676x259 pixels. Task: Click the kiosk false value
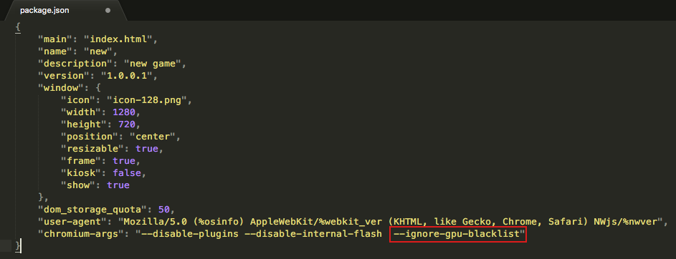tap(127, 173)
